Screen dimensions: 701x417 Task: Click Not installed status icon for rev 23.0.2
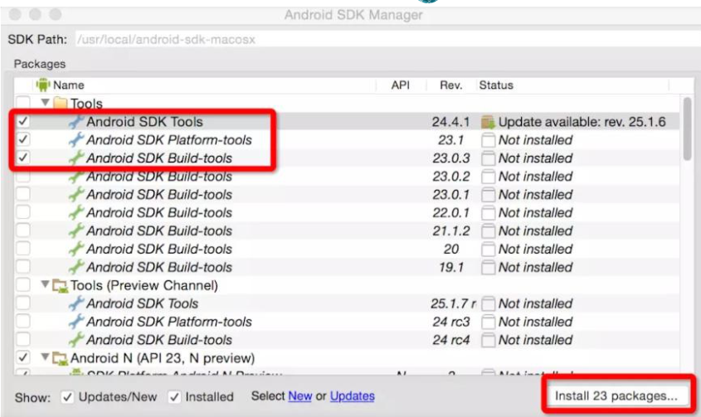pyautogui.click(x=488, y=176)
